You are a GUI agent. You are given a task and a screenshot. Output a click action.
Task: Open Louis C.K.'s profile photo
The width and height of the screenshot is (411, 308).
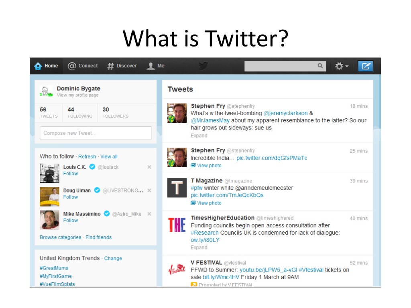tap(49, 173)
